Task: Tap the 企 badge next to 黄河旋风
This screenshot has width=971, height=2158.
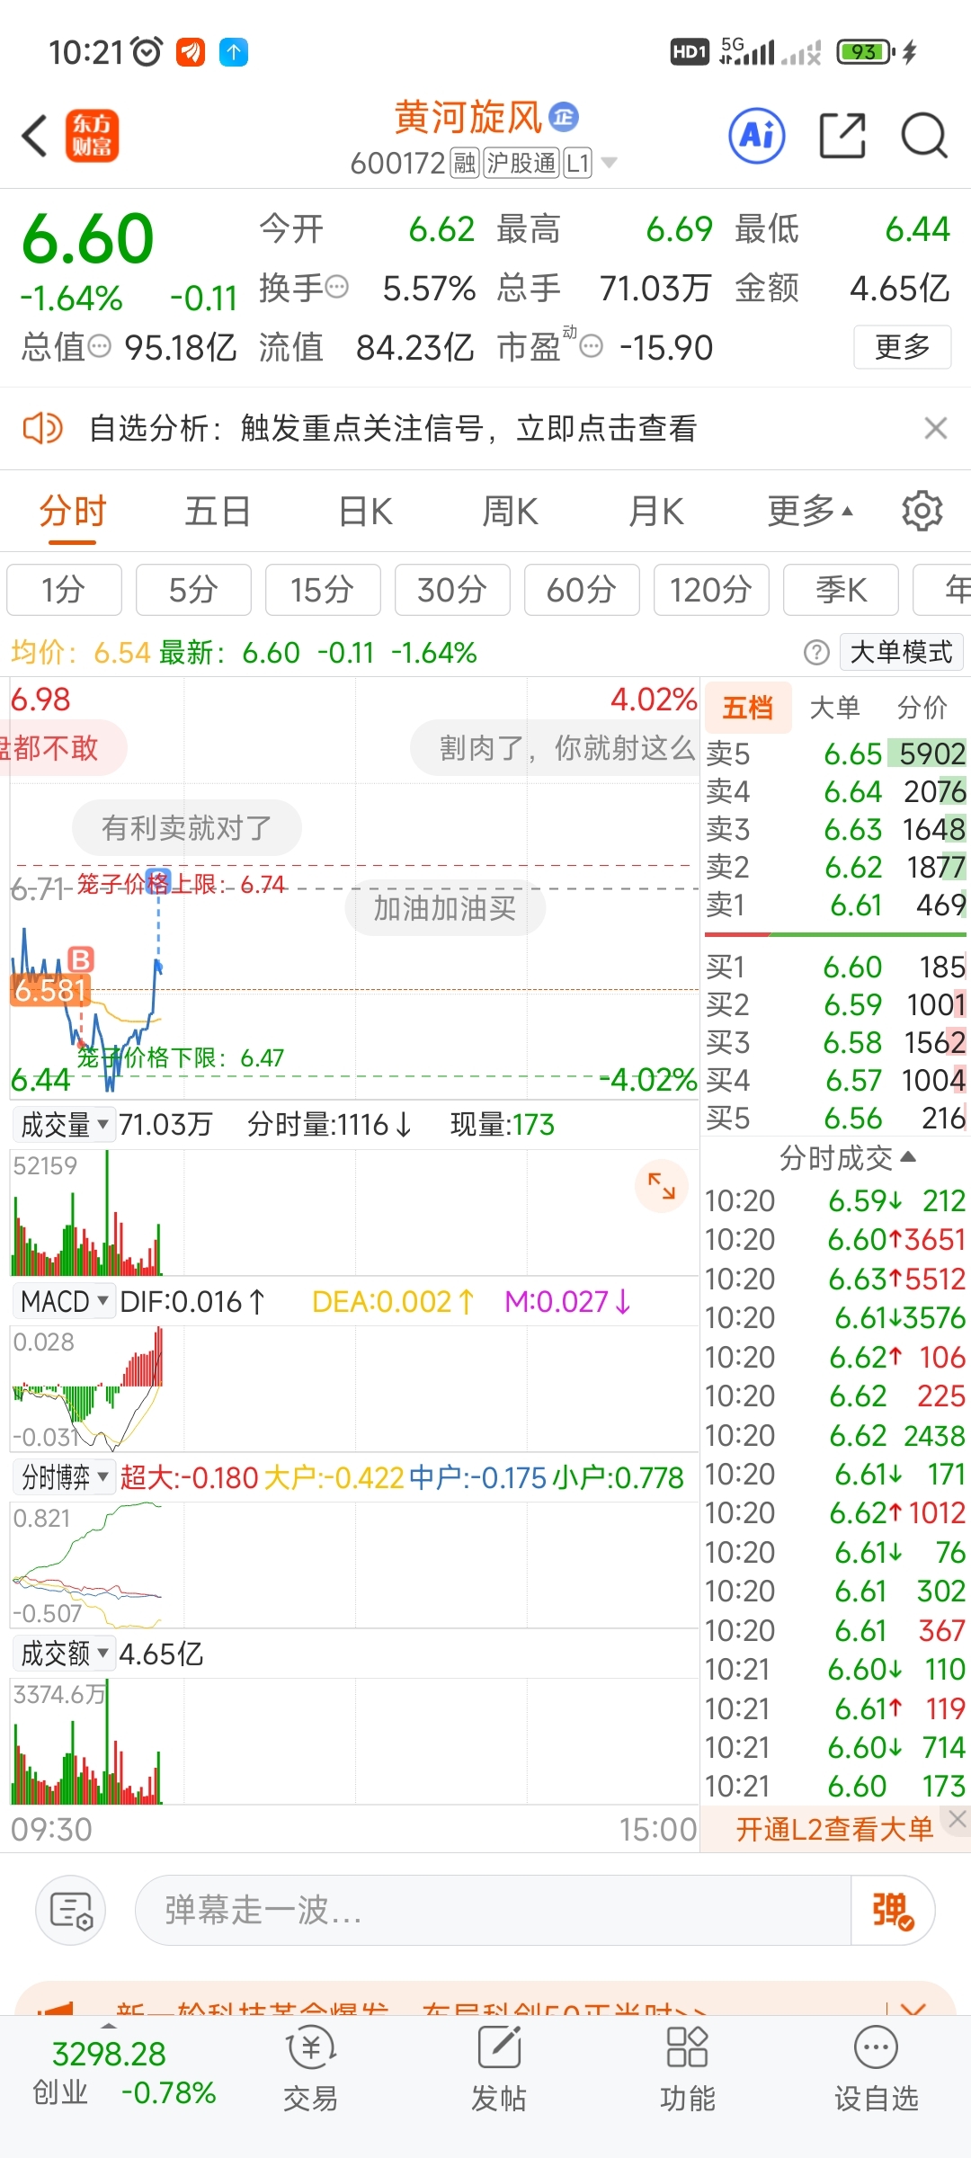Action: (564, 117)
